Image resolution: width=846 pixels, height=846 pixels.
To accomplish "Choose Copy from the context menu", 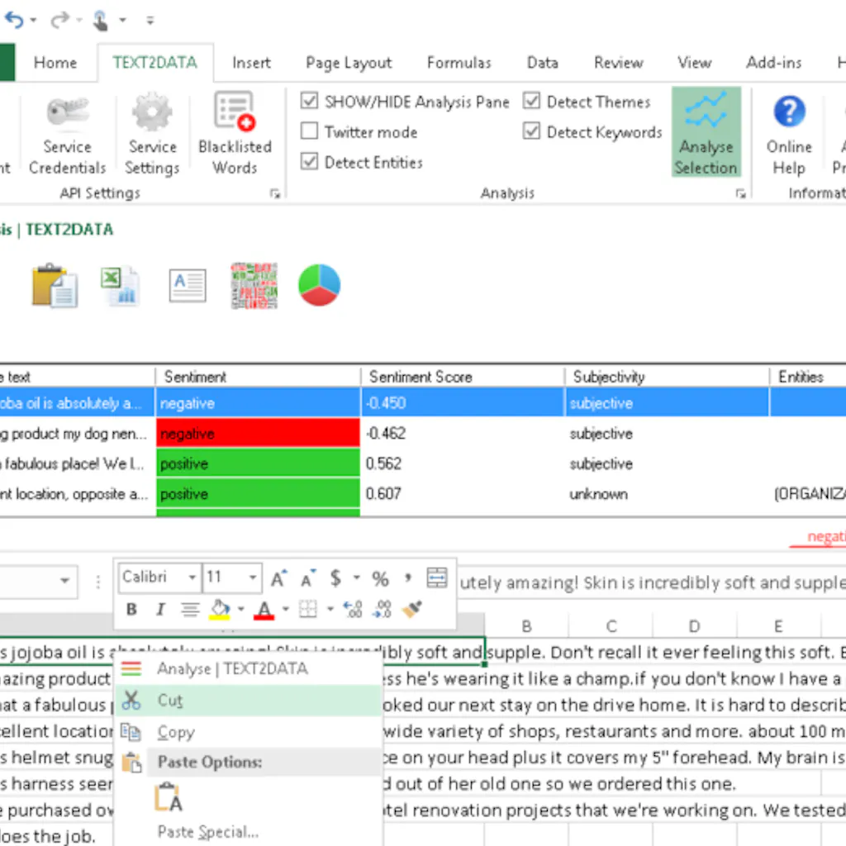I will click(x=175, y=732).
